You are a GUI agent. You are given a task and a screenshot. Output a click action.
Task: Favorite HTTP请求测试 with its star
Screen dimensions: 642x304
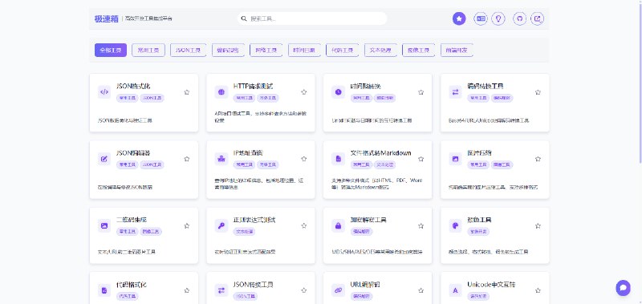point(304,92)
